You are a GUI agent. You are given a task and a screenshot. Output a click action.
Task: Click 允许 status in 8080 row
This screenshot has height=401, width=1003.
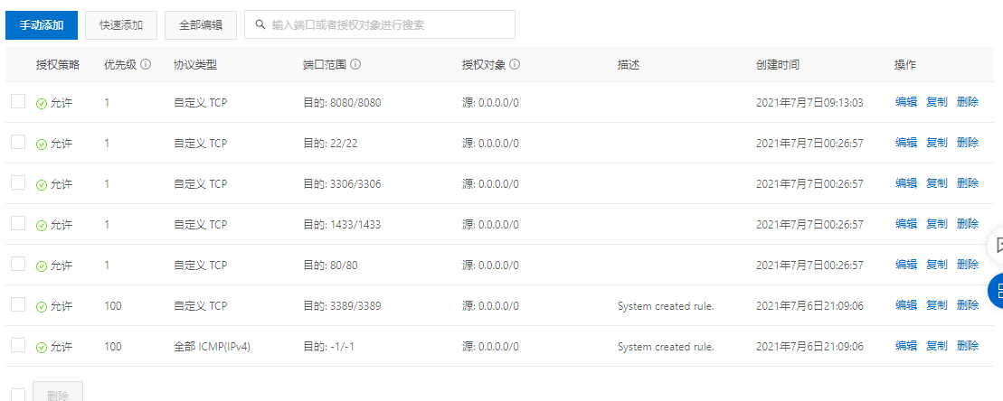click(x=54, y=103)
